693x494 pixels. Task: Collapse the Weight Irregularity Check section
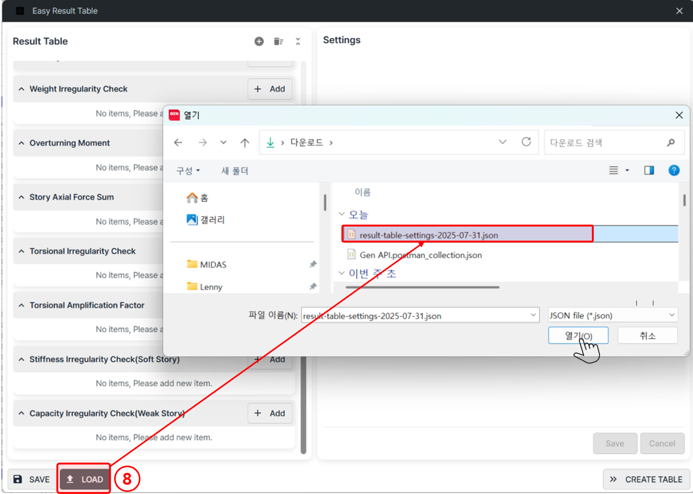pos(22,89)
